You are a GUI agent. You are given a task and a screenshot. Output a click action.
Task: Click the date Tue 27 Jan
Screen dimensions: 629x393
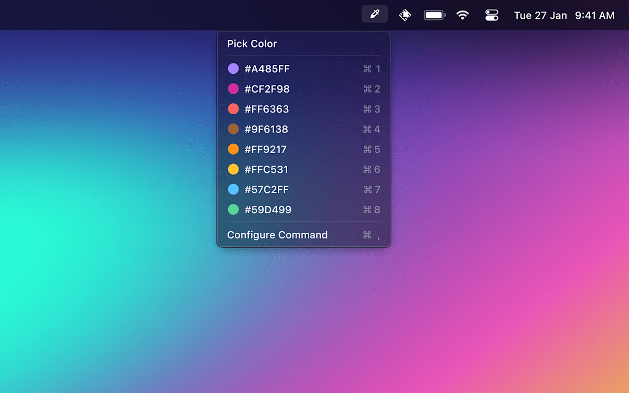pos(540,15)
